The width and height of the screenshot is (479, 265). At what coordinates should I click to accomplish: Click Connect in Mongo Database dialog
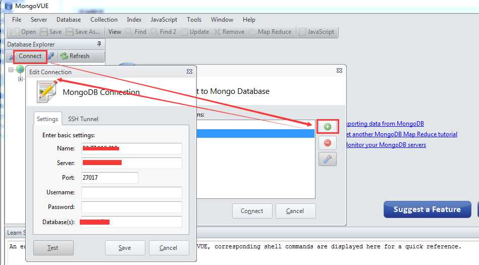pos(252,211)
